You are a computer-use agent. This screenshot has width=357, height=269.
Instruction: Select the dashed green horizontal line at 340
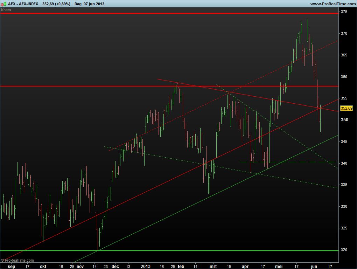tap(287, 162)
